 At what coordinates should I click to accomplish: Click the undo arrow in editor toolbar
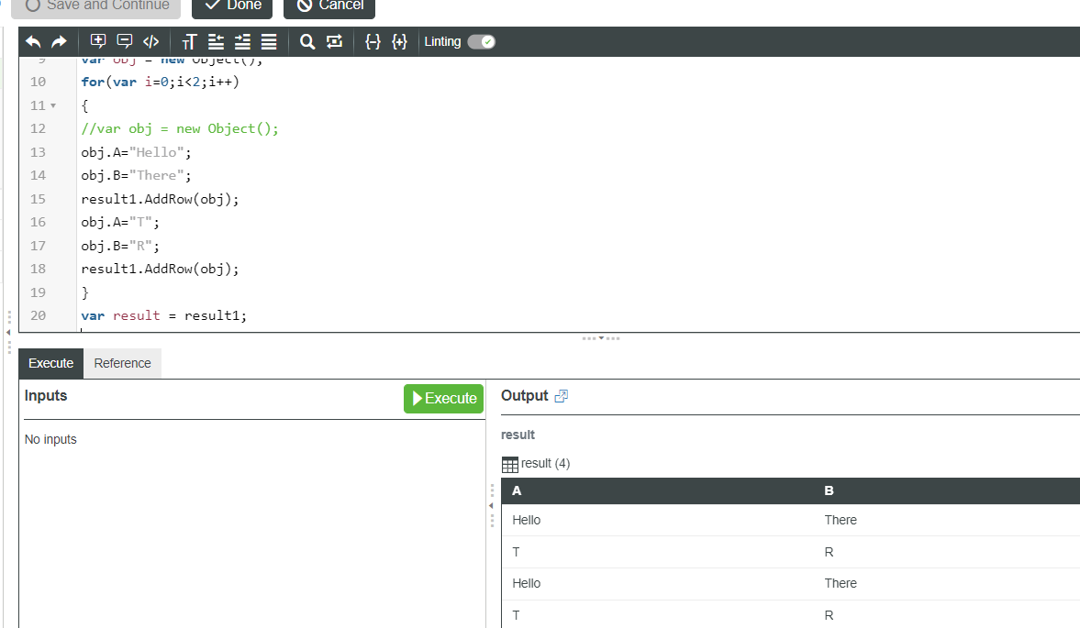pos(33,41)
